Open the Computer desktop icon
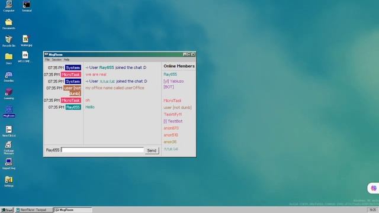379x213 pixels. coord(9,6)
